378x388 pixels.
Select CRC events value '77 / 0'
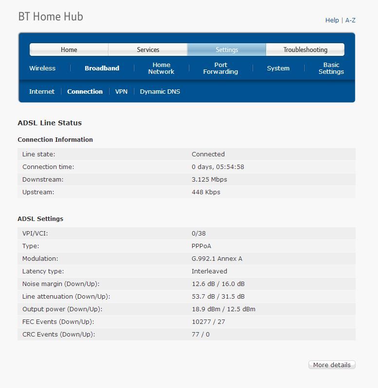pos(200,334)
